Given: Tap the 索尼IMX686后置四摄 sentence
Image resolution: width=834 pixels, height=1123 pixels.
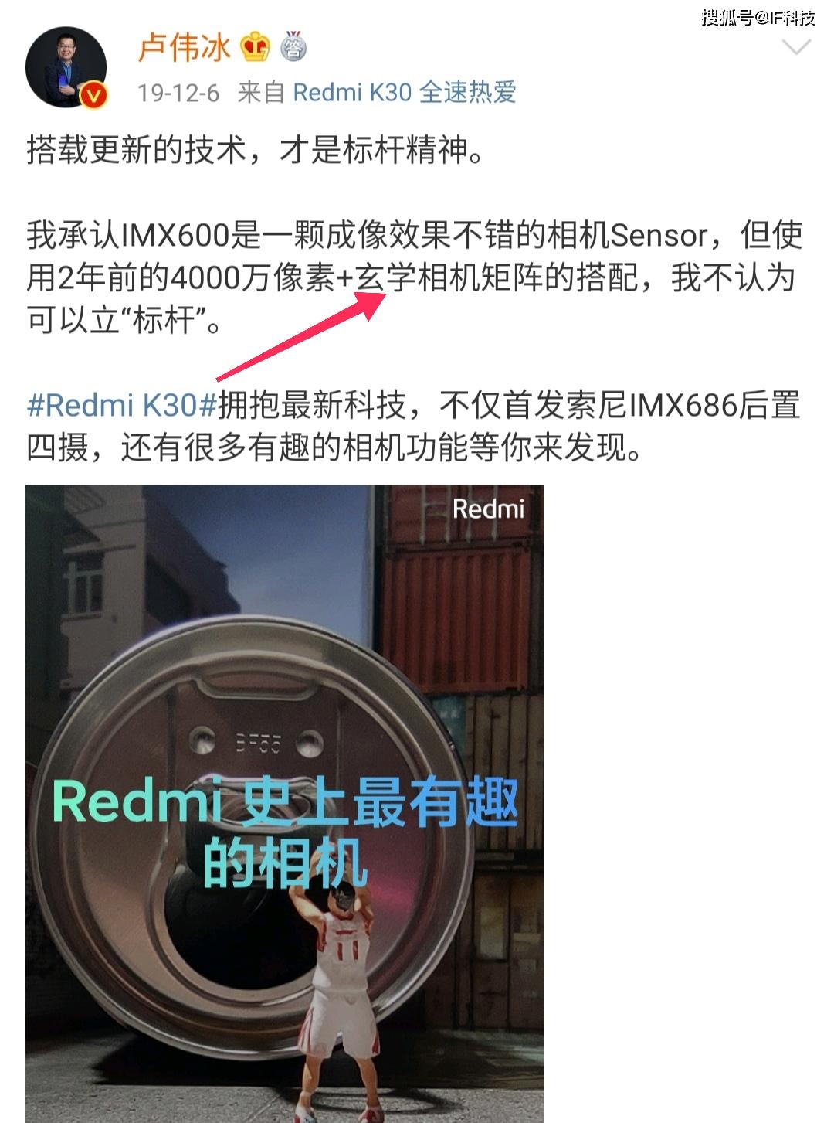Looking at the screenshot, I should 413,426.
